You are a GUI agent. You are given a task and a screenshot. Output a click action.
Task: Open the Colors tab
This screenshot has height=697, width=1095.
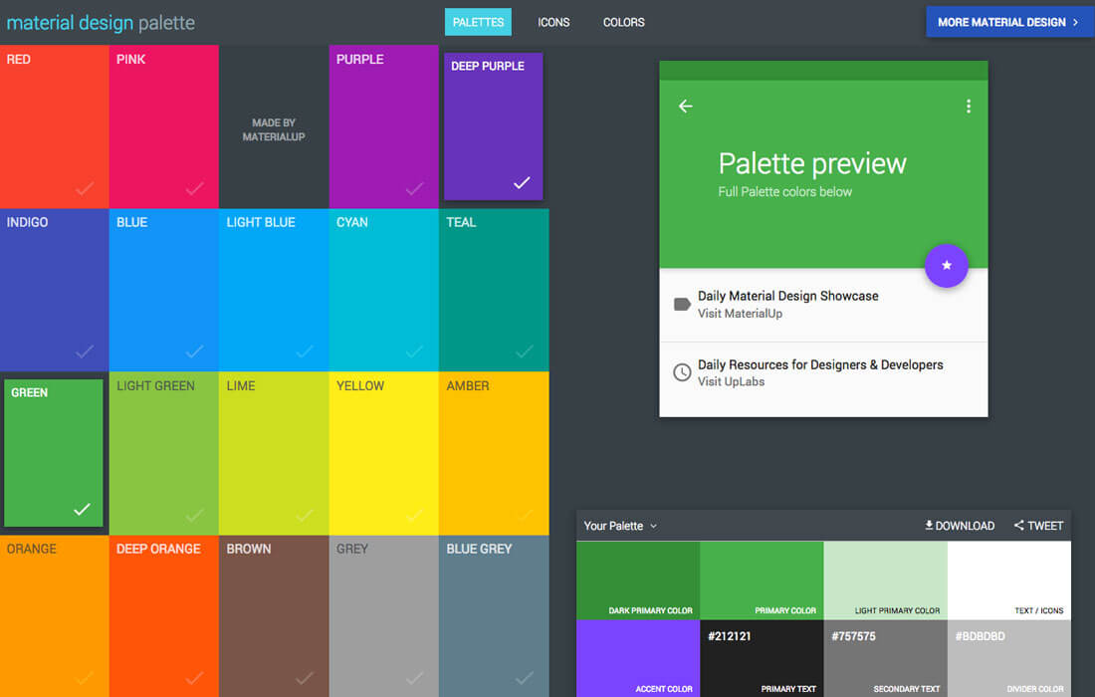(x=623, y=22)
